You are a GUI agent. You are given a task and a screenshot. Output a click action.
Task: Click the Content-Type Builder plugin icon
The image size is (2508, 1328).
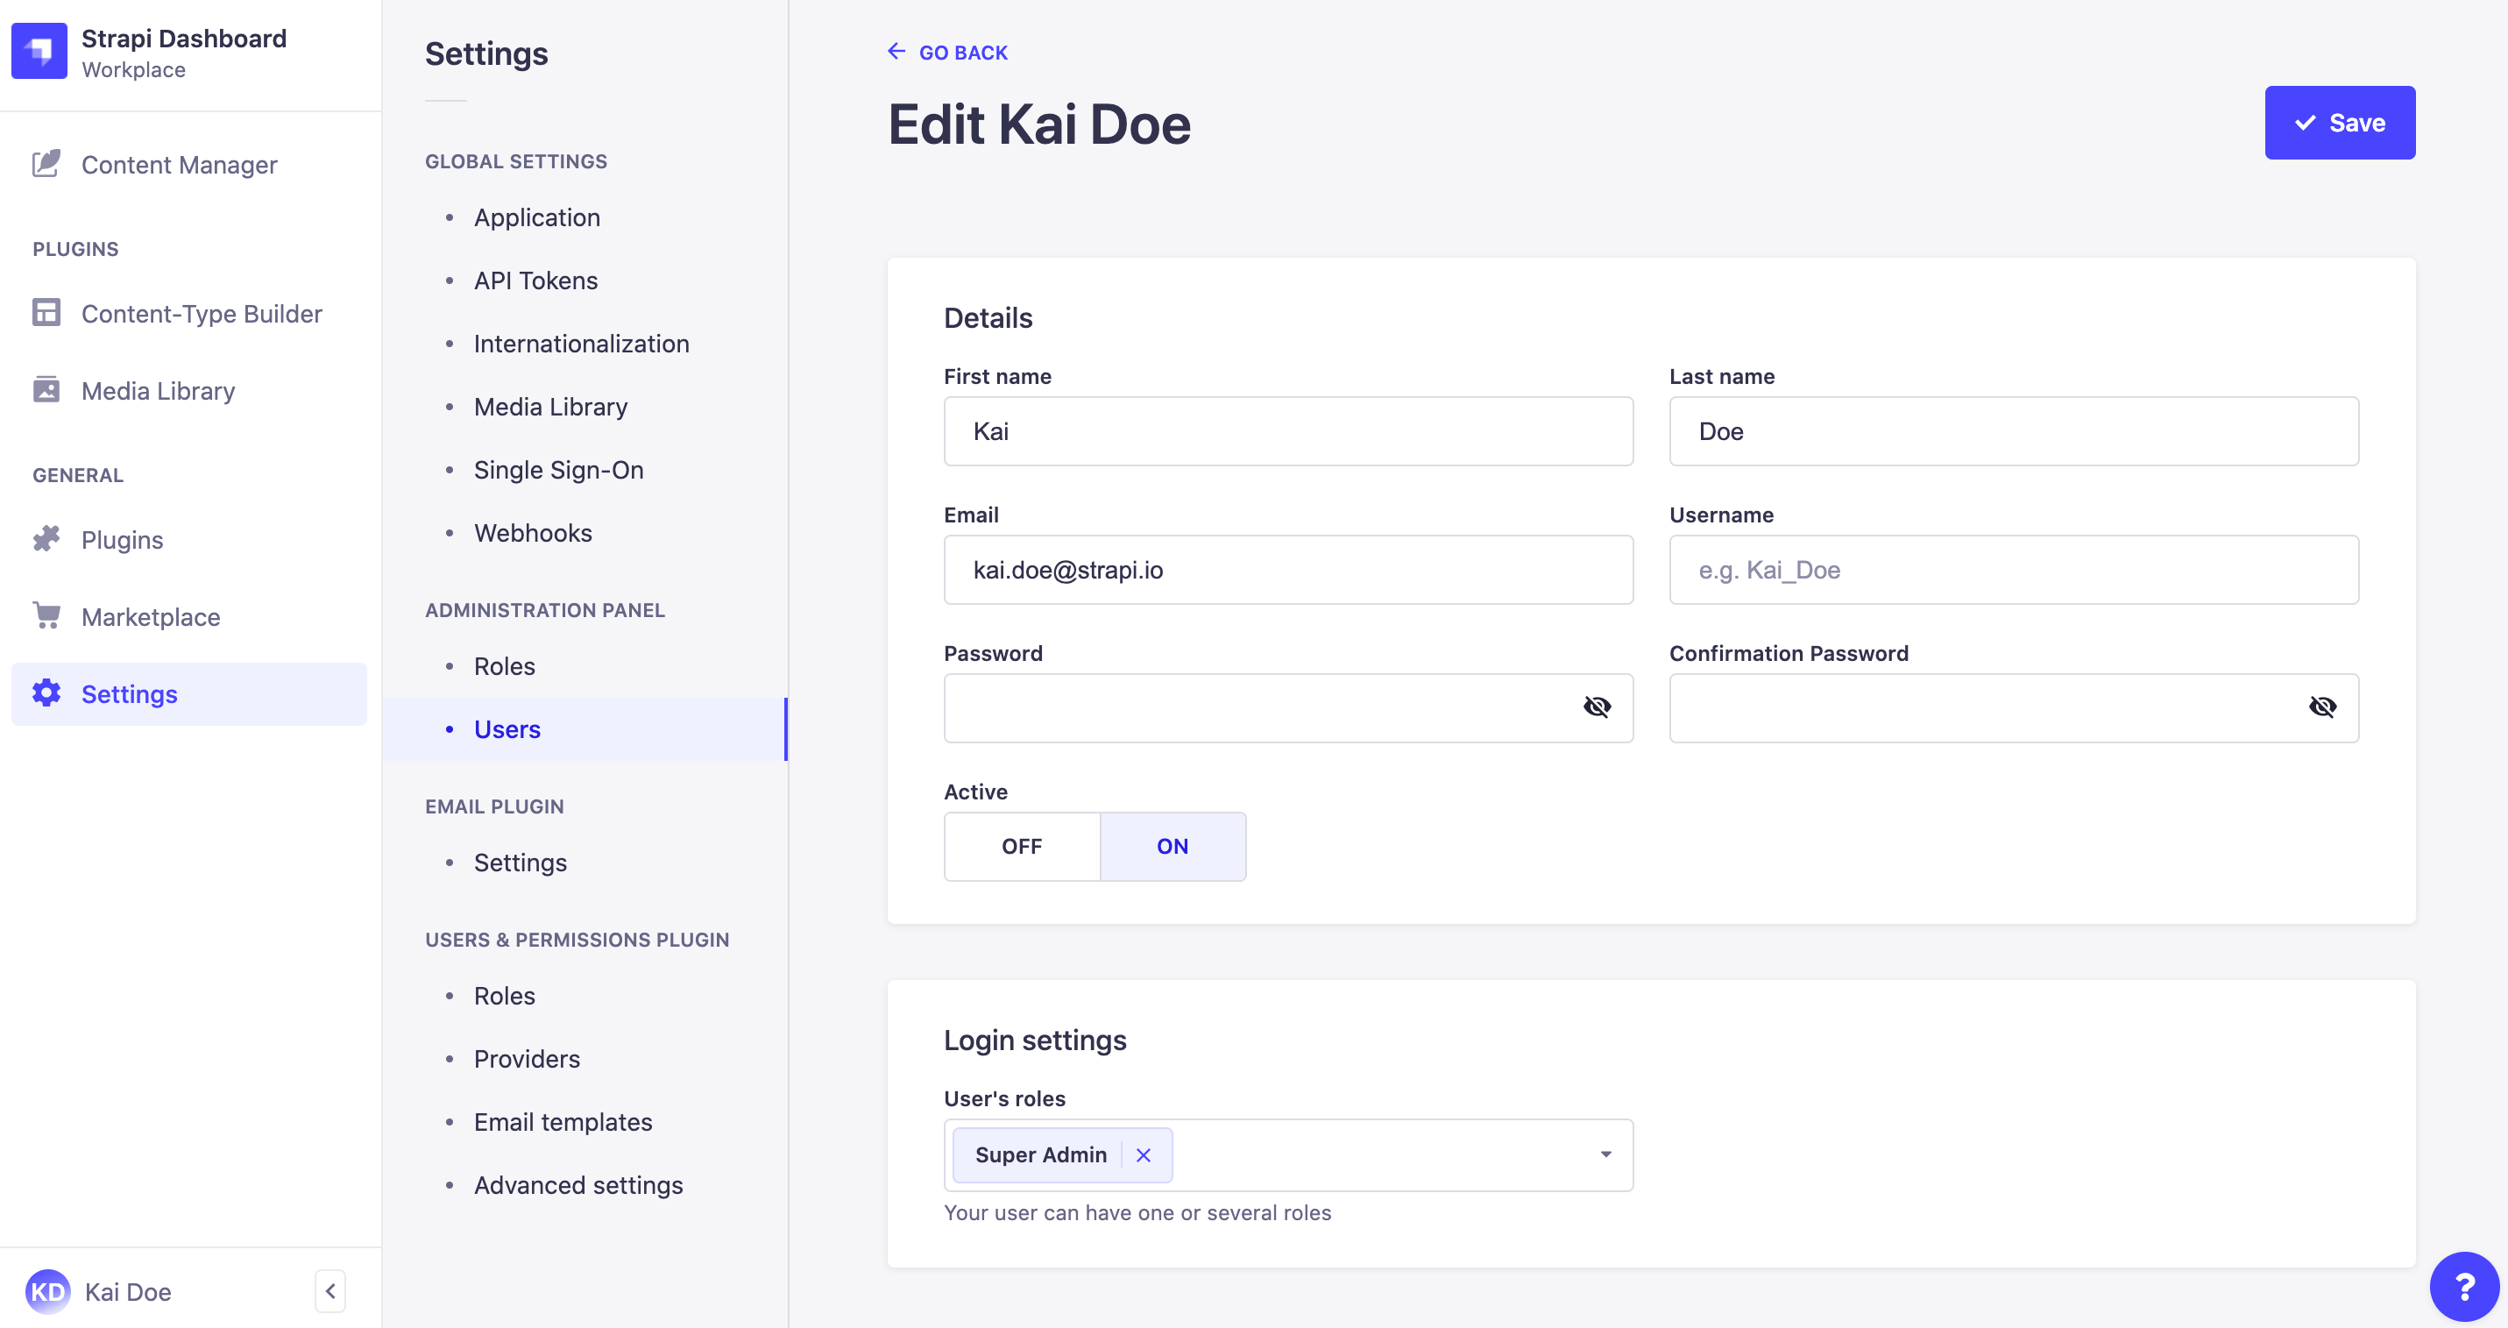click(x=46, y=312)
